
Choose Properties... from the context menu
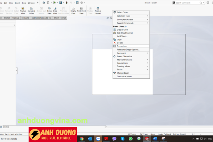tap(122, 46)
